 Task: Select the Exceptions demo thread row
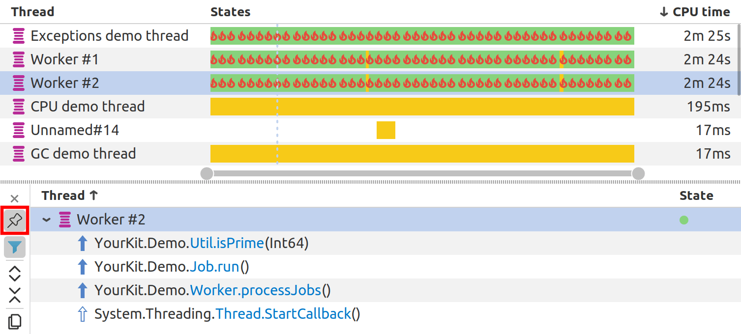[369, 36]
